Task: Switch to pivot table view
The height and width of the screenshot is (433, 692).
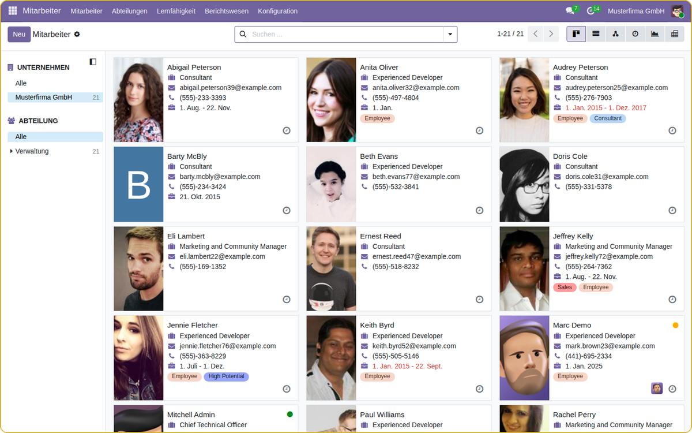Action: (x=674, y=34)
